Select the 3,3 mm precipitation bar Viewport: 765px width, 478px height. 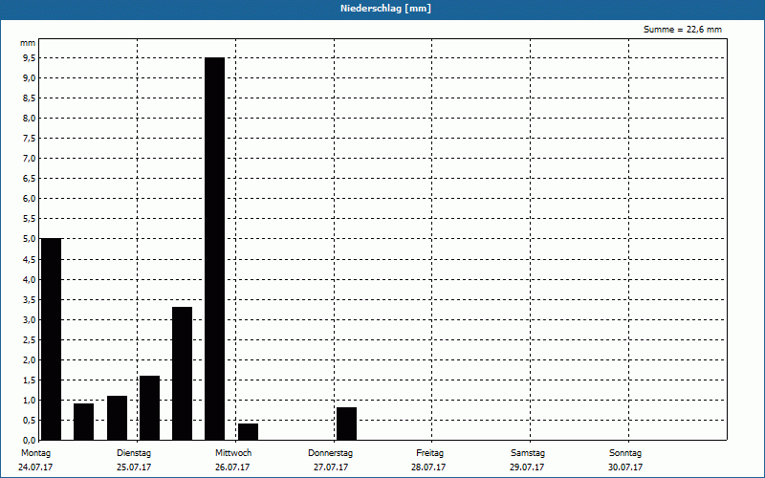(182, 374)
